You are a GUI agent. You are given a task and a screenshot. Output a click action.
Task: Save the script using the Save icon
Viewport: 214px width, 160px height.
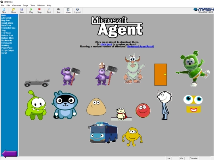22,11
